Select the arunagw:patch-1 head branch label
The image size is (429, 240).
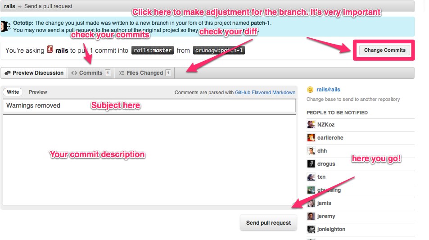[219, 50]
